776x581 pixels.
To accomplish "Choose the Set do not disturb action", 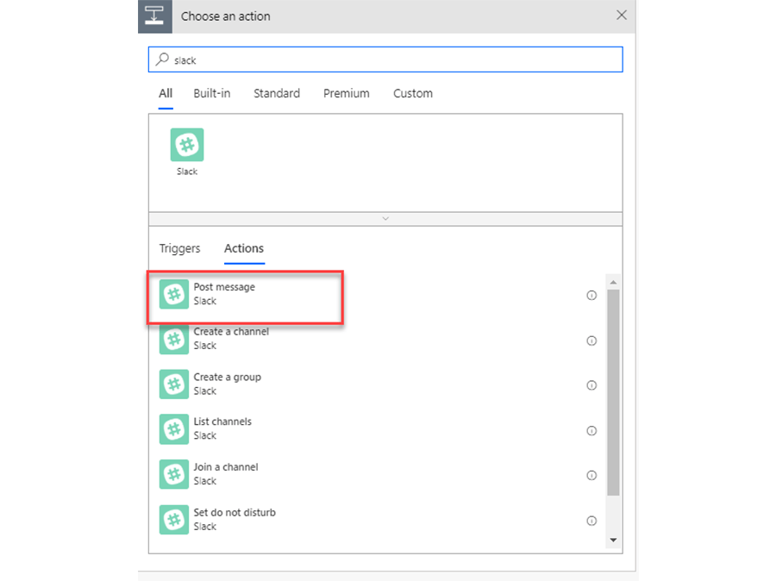I will click(379, 520).
